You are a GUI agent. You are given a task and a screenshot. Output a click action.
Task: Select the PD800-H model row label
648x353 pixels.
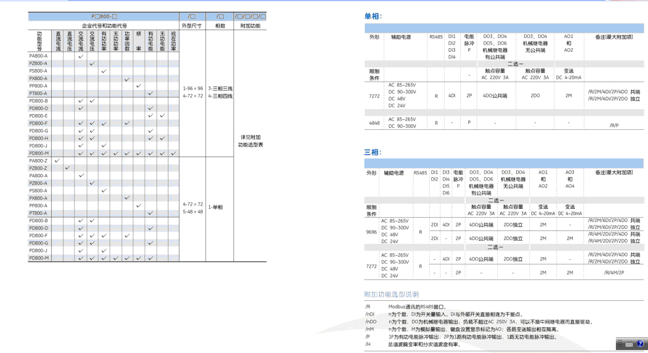click(39, 138)
